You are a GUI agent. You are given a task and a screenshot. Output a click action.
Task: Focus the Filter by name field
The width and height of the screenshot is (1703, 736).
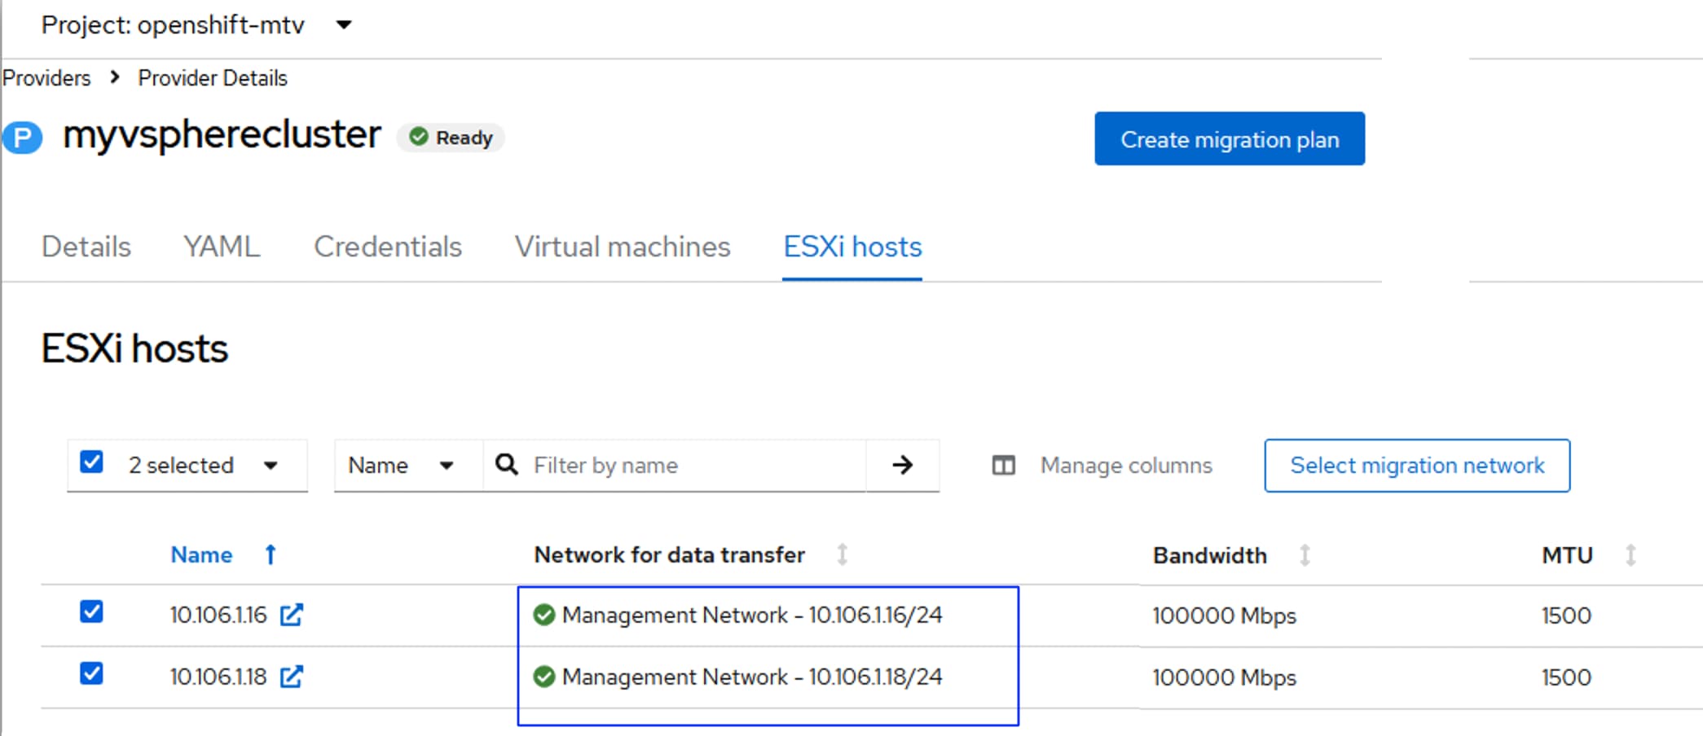693,466
